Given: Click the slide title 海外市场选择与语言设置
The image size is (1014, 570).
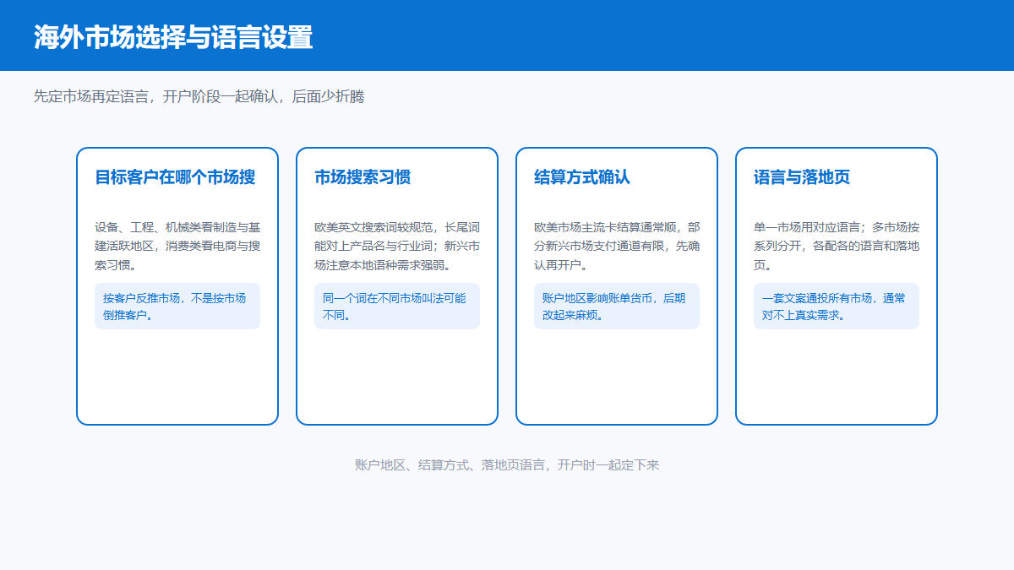Looking at the screenshot, I should tap(173, 37).
